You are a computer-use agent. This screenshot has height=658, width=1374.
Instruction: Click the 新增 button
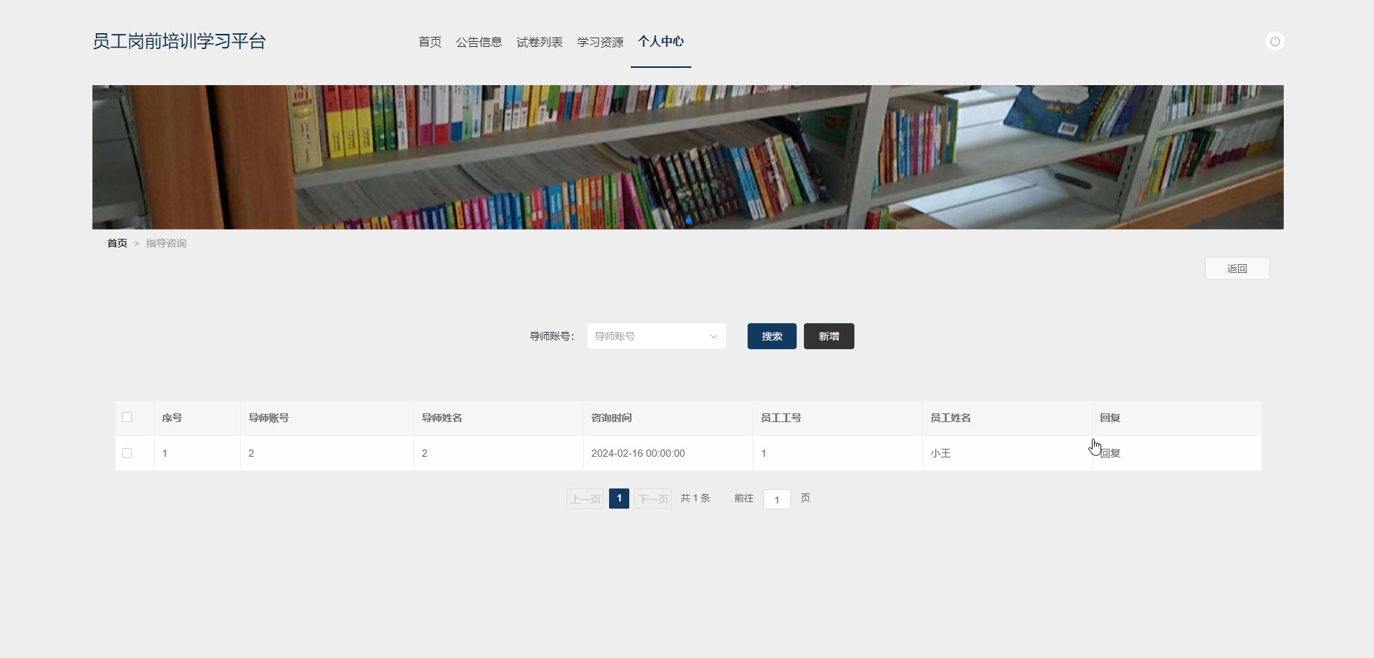[829, 336]
